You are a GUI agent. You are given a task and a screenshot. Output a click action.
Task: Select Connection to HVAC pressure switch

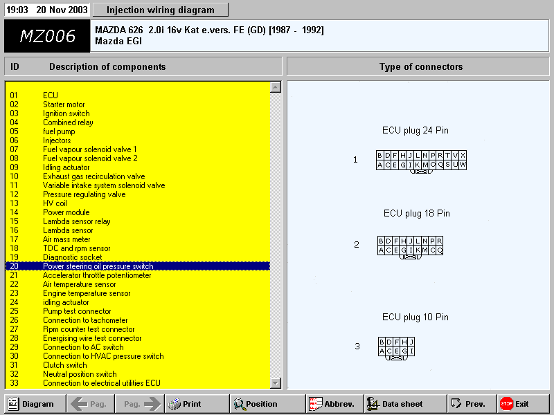(138, 356)
